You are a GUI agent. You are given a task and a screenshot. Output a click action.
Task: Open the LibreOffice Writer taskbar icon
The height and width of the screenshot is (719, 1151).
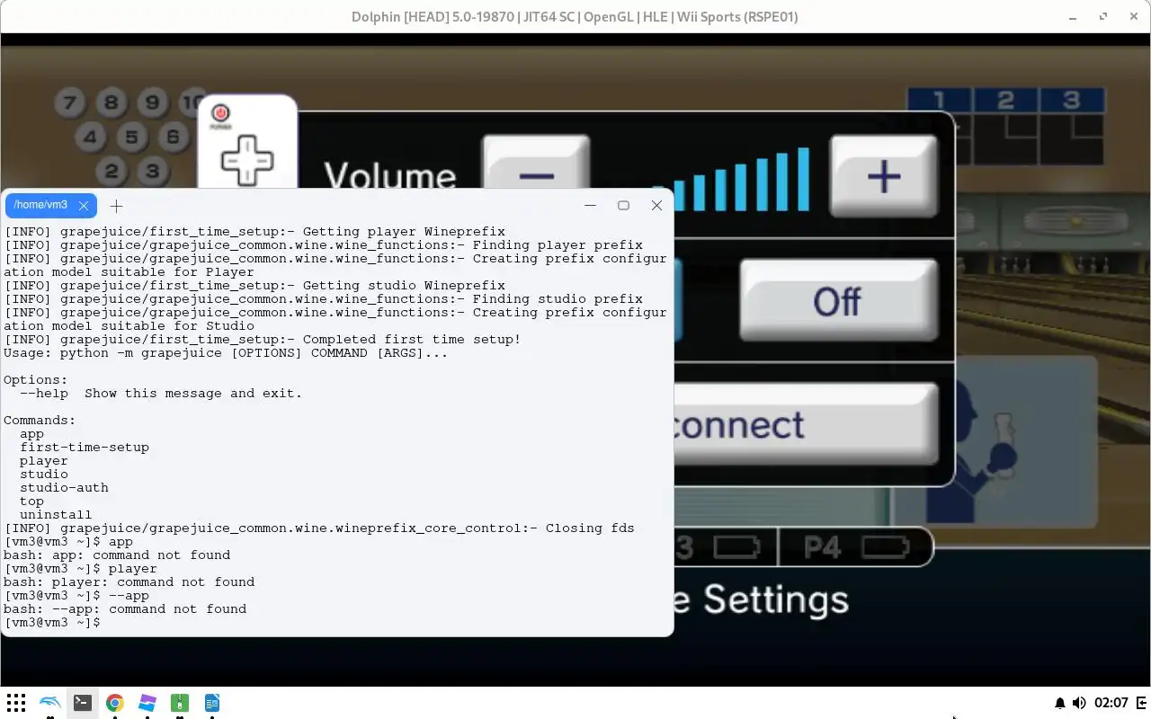coord(212,703)
